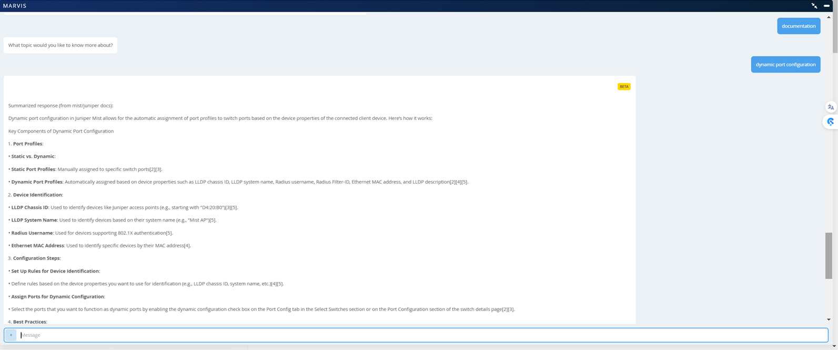Focus the Message input field

click(x=421, y=335)
